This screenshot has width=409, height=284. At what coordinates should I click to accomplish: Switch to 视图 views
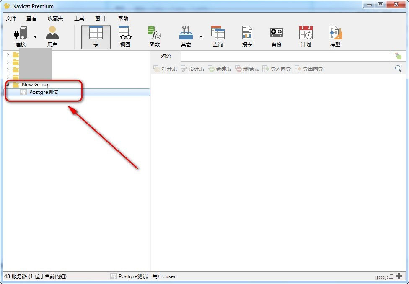click(125, 37)
